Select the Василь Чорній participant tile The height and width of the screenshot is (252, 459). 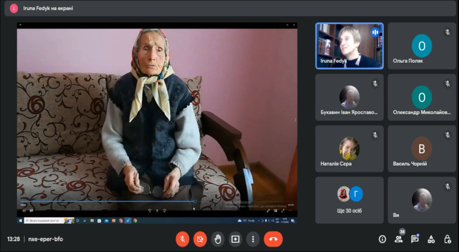(422, 149)
